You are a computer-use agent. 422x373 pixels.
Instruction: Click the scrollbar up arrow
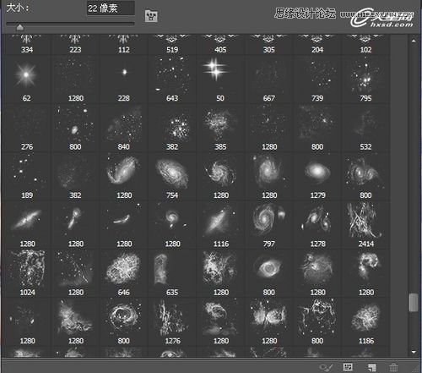coord(414,41)
